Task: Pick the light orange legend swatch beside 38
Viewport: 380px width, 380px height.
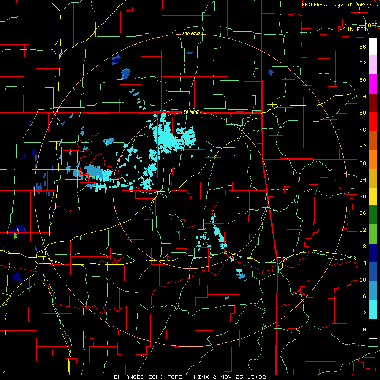Action: tap(373, 160)
